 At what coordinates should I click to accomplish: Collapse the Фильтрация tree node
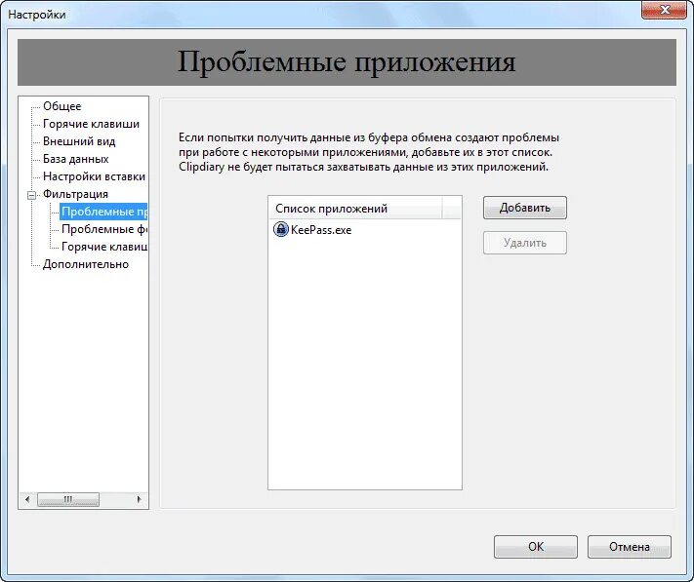(x=31, y=195)
